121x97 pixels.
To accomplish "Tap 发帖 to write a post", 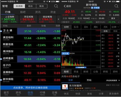I will coord(90,94).
